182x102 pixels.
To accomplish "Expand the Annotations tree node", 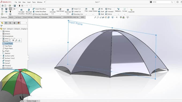I will pos(1,36).
